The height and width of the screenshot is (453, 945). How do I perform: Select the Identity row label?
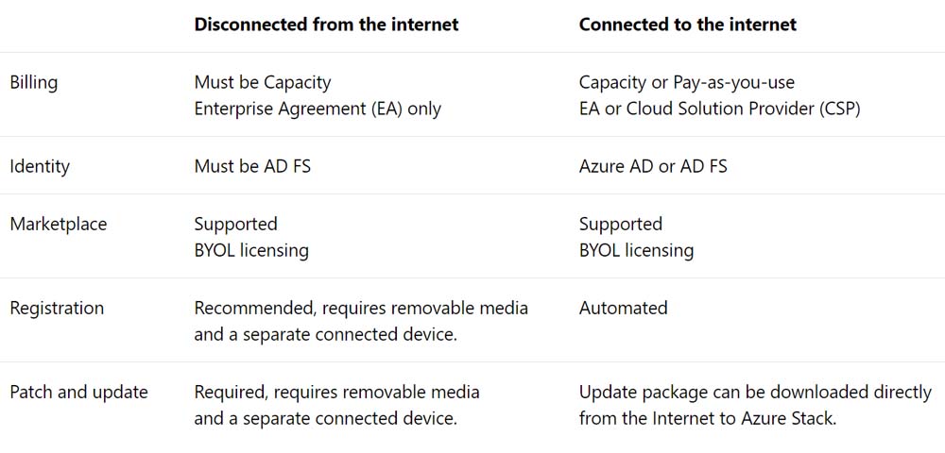[40, 166]
